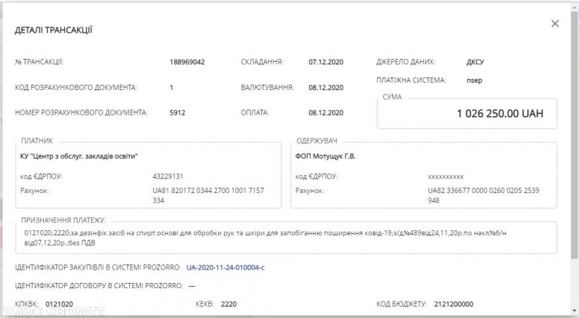The width and height of the screenshot is (580, 318).
Task: Select КПКВК code 0121020
Action: (x=59, y=304)
